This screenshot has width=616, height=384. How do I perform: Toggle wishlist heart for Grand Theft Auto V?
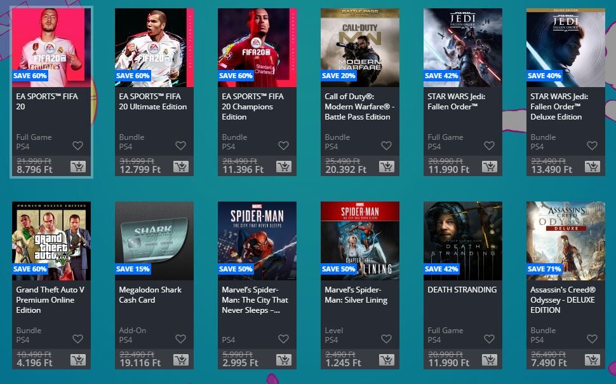(x=77, y=339)
